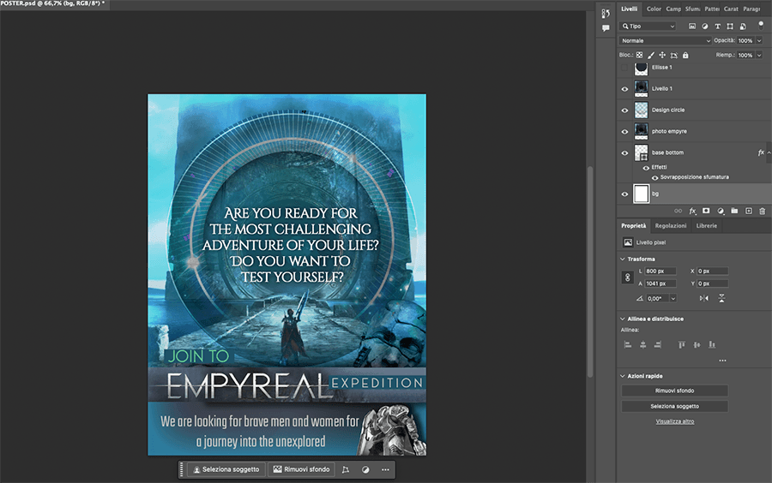Add a layer mask from Layers footer
Screen dimensions: 772x483
pyautogui.click(x=706, y=210)
